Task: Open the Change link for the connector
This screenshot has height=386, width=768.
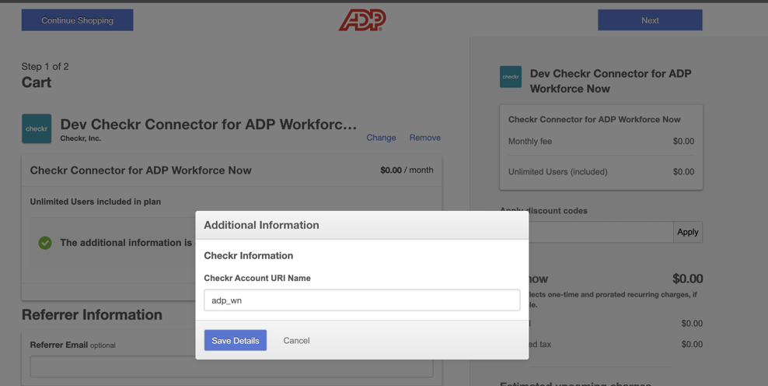Action: click(381, 138)
